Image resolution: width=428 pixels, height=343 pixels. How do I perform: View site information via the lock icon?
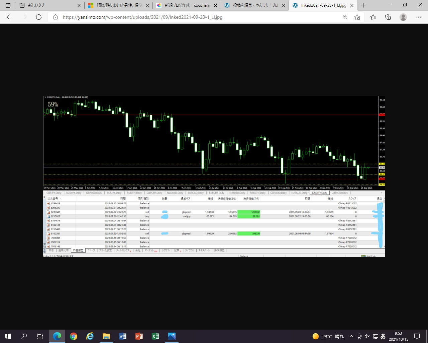click(x=56, y=17)
